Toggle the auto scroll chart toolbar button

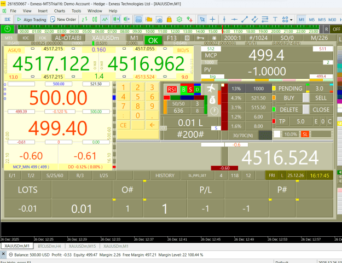click(116, 19)
